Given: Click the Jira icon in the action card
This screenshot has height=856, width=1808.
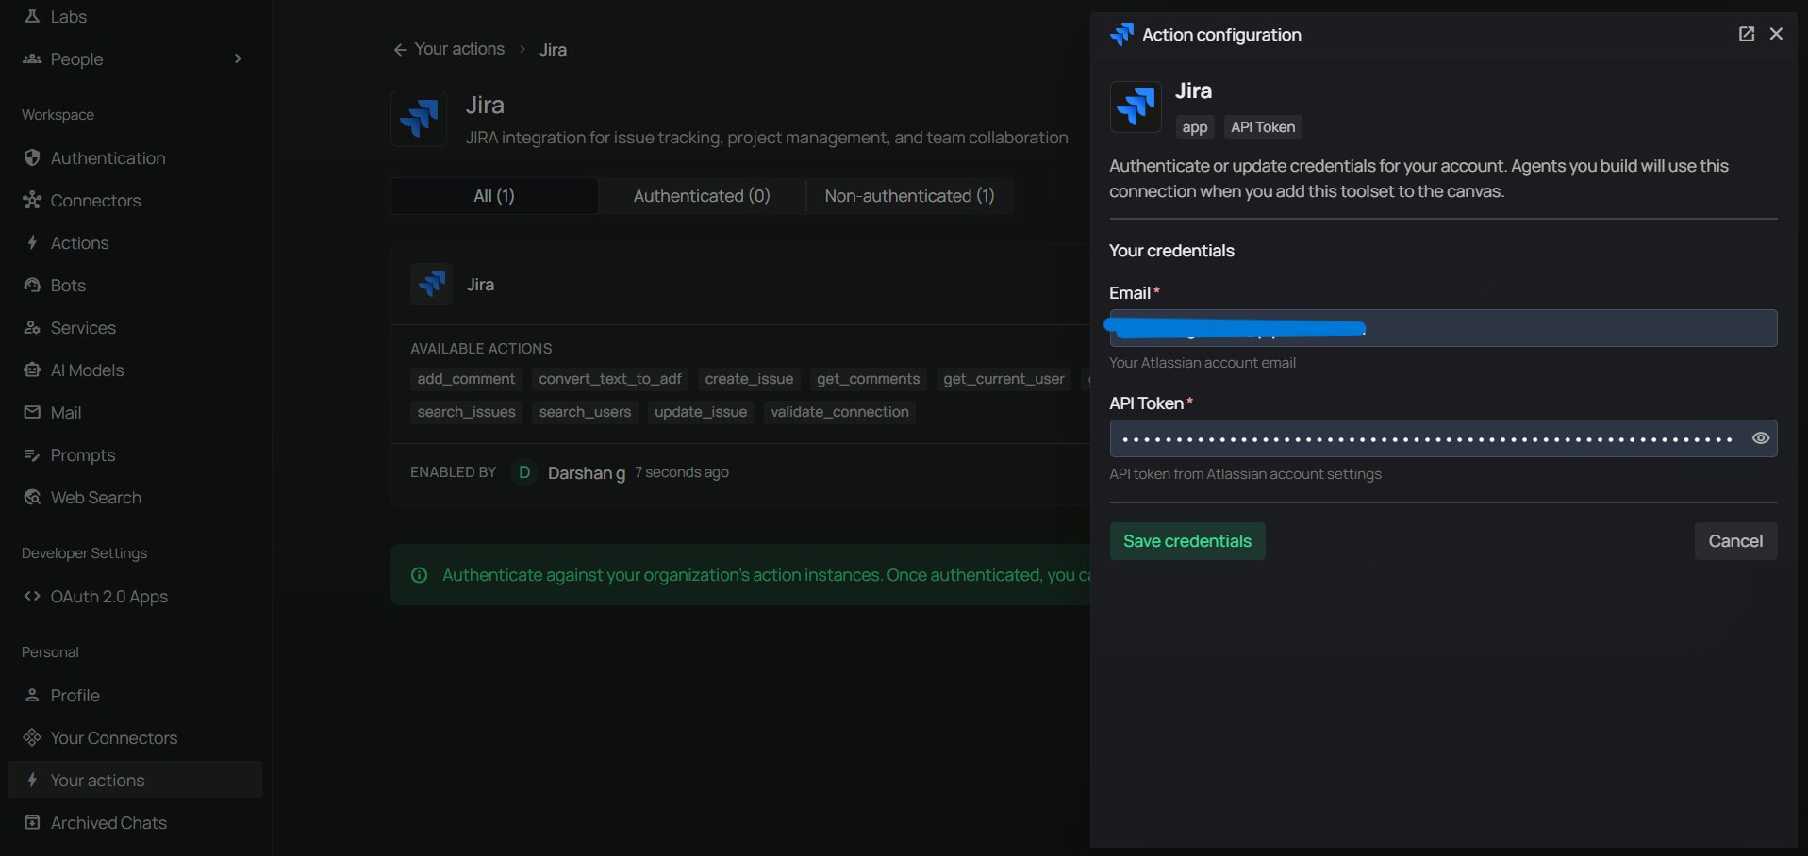Looking at the screenshot, I should [431, 284].
